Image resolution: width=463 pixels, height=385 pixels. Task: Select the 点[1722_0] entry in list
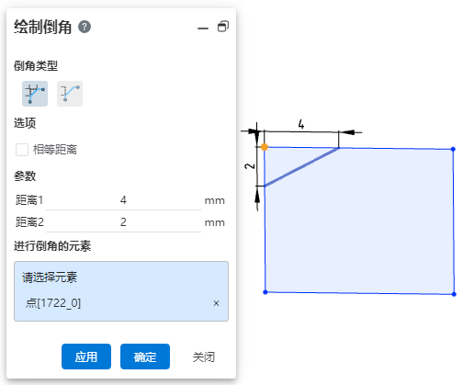pyautogui.click(x=53, y=303)
